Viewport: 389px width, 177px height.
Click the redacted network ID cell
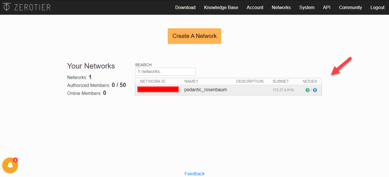(x=158, y=89)
